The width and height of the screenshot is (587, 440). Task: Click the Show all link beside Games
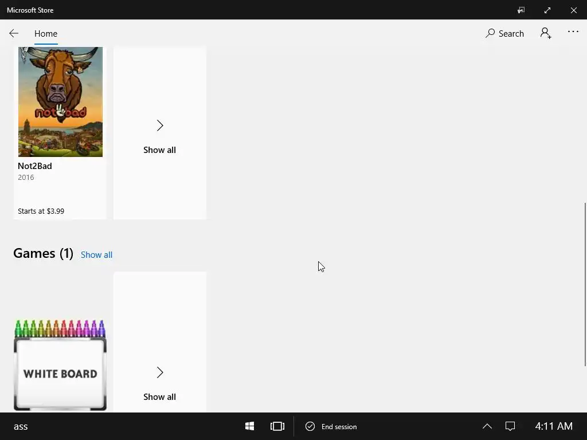(x=96, y=255)
